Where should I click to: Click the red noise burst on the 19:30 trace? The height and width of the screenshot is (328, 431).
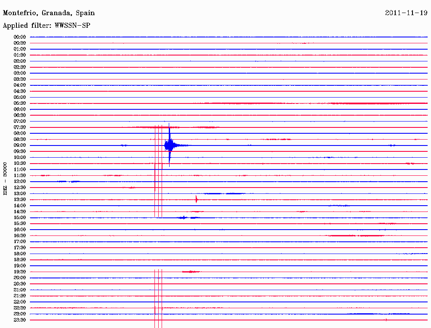(x=192, y=272)
